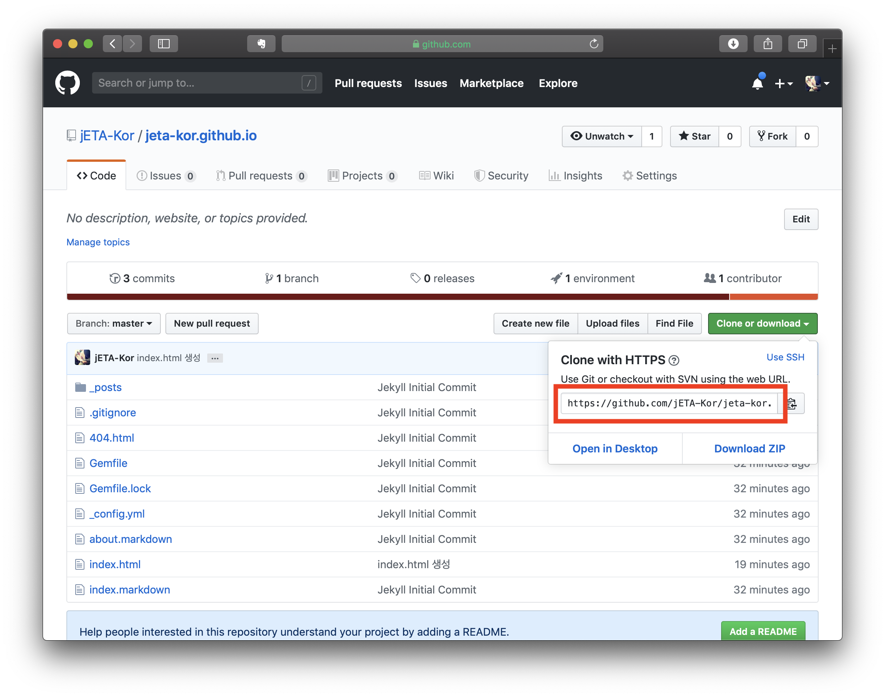Click help icon beside Clone with HTTPS
The height and width of the screenshot is (697, 885).
[674, 360]
